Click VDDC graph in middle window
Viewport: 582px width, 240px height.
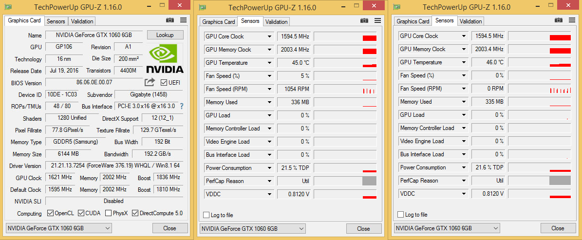tap(345, 194)
